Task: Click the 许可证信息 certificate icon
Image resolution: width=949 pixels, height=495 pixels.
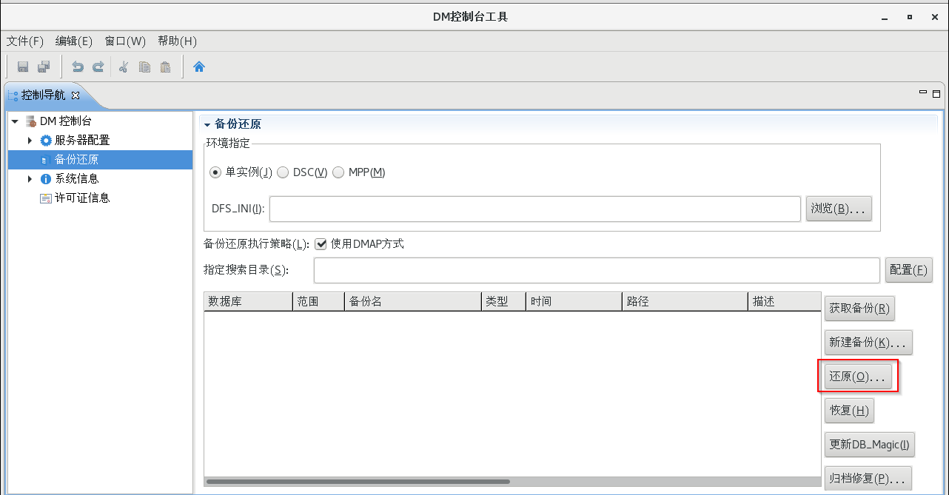Action: click(46, 198)
